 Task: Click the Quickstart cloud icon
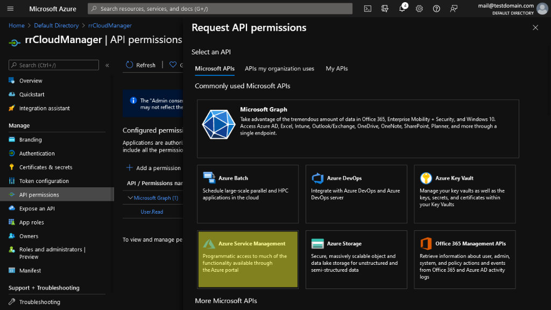pos(12,94)
